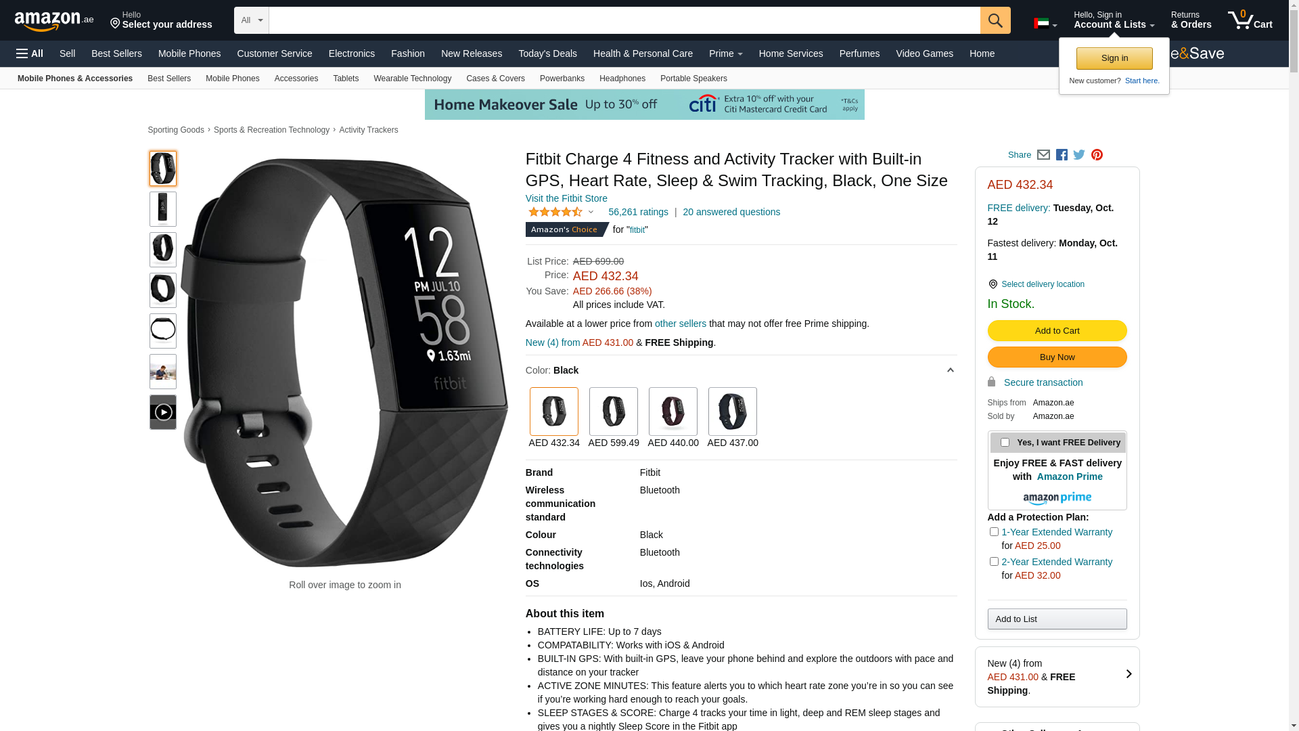Choose the AED 440.00 plum color swatch
The width and height of the screenshot is (1299, 731).
tap(673, 412)
